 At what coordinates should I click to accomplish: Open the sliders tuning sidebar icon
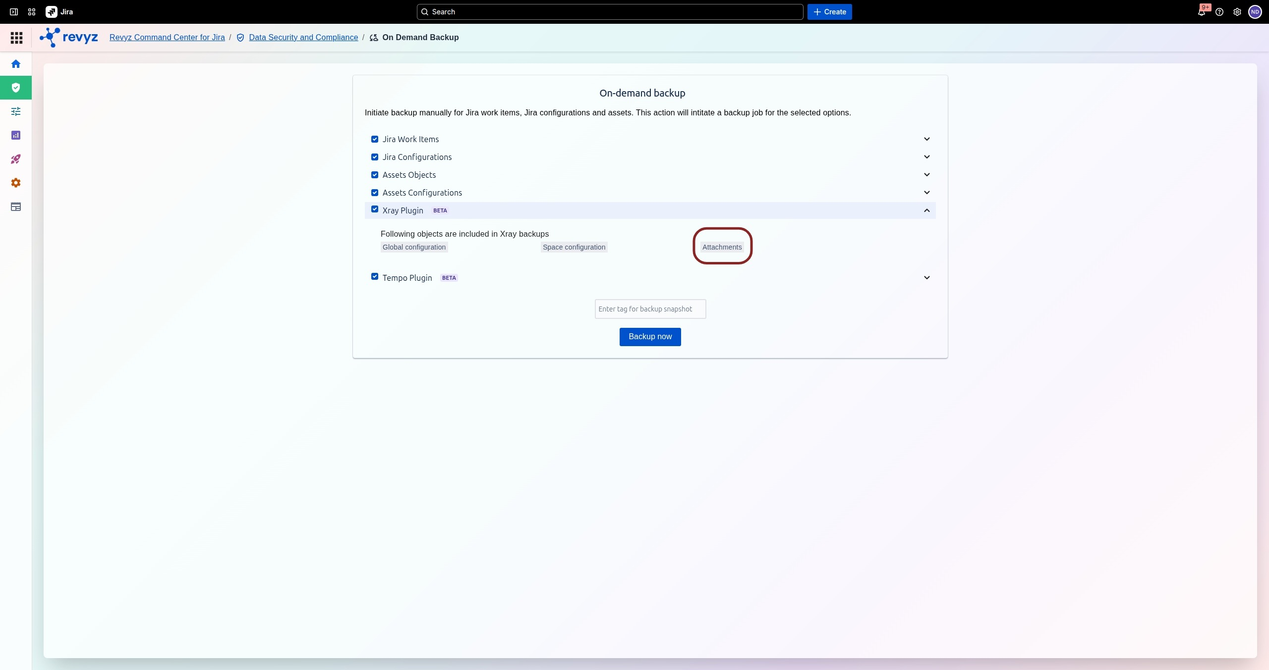click(16, 111)
